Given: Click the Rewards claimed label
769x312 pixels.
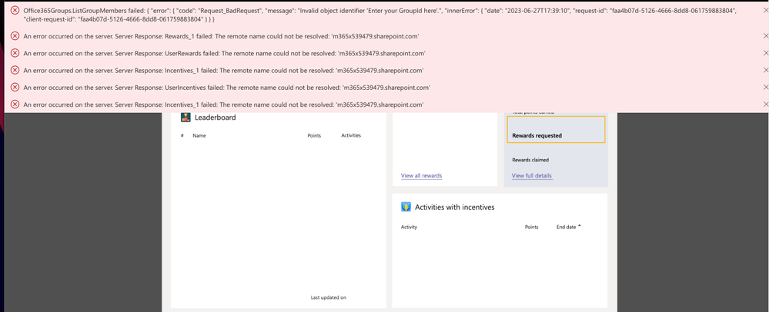Looking at the screenshot, I should point(530,160).
